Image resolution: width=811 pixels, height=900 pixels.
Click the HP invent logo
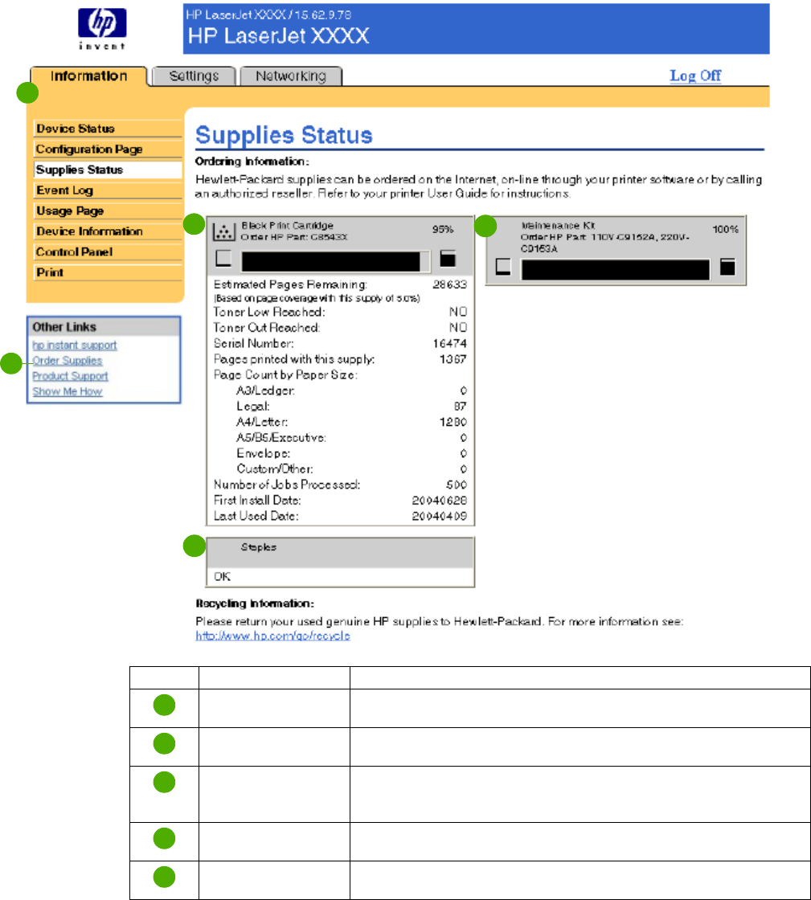pyautogui.click(x=102, y=29)
